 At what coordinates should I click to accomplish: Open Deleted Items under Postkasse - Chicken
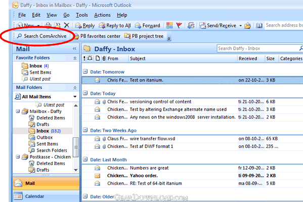[47, 164]
